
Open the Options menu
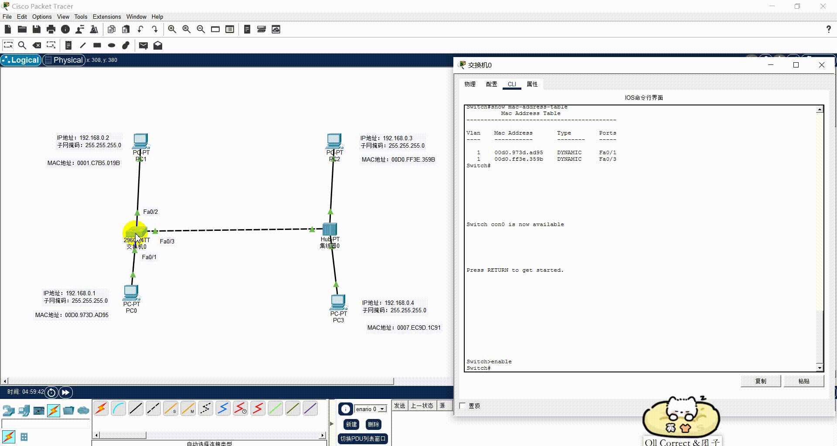click(42, 17)
